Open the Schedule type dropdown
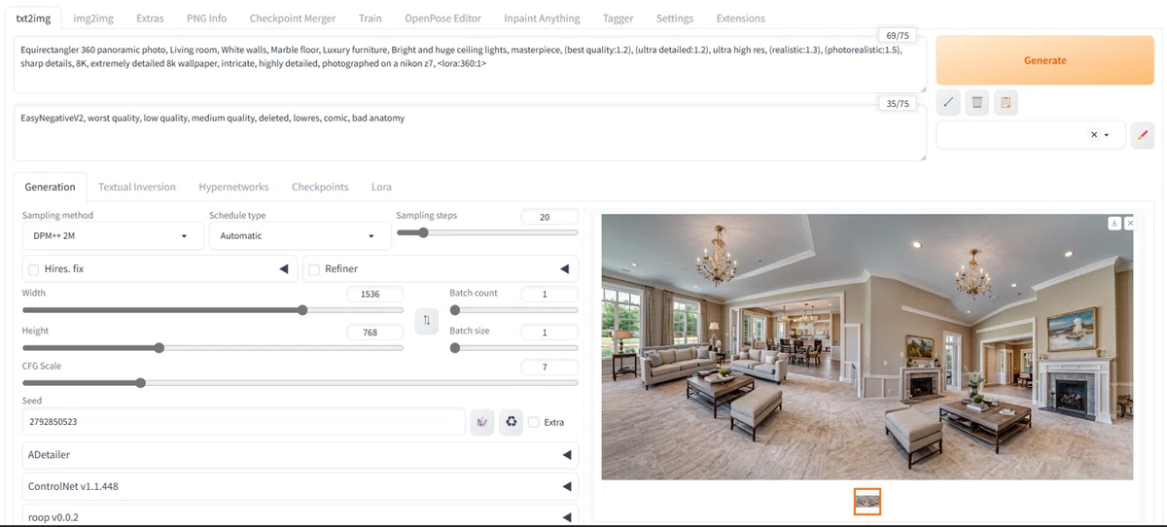 pyautogui.click(x=300, y=235)
